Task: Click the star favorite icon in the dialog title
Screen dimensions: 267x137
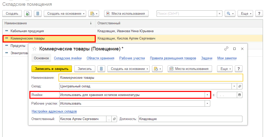Action: click(x=35, y=49)
